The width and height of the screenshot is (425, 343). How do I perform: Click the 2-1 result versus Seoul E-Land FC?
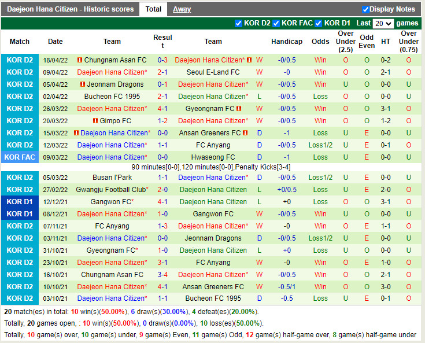coord(162,72)
